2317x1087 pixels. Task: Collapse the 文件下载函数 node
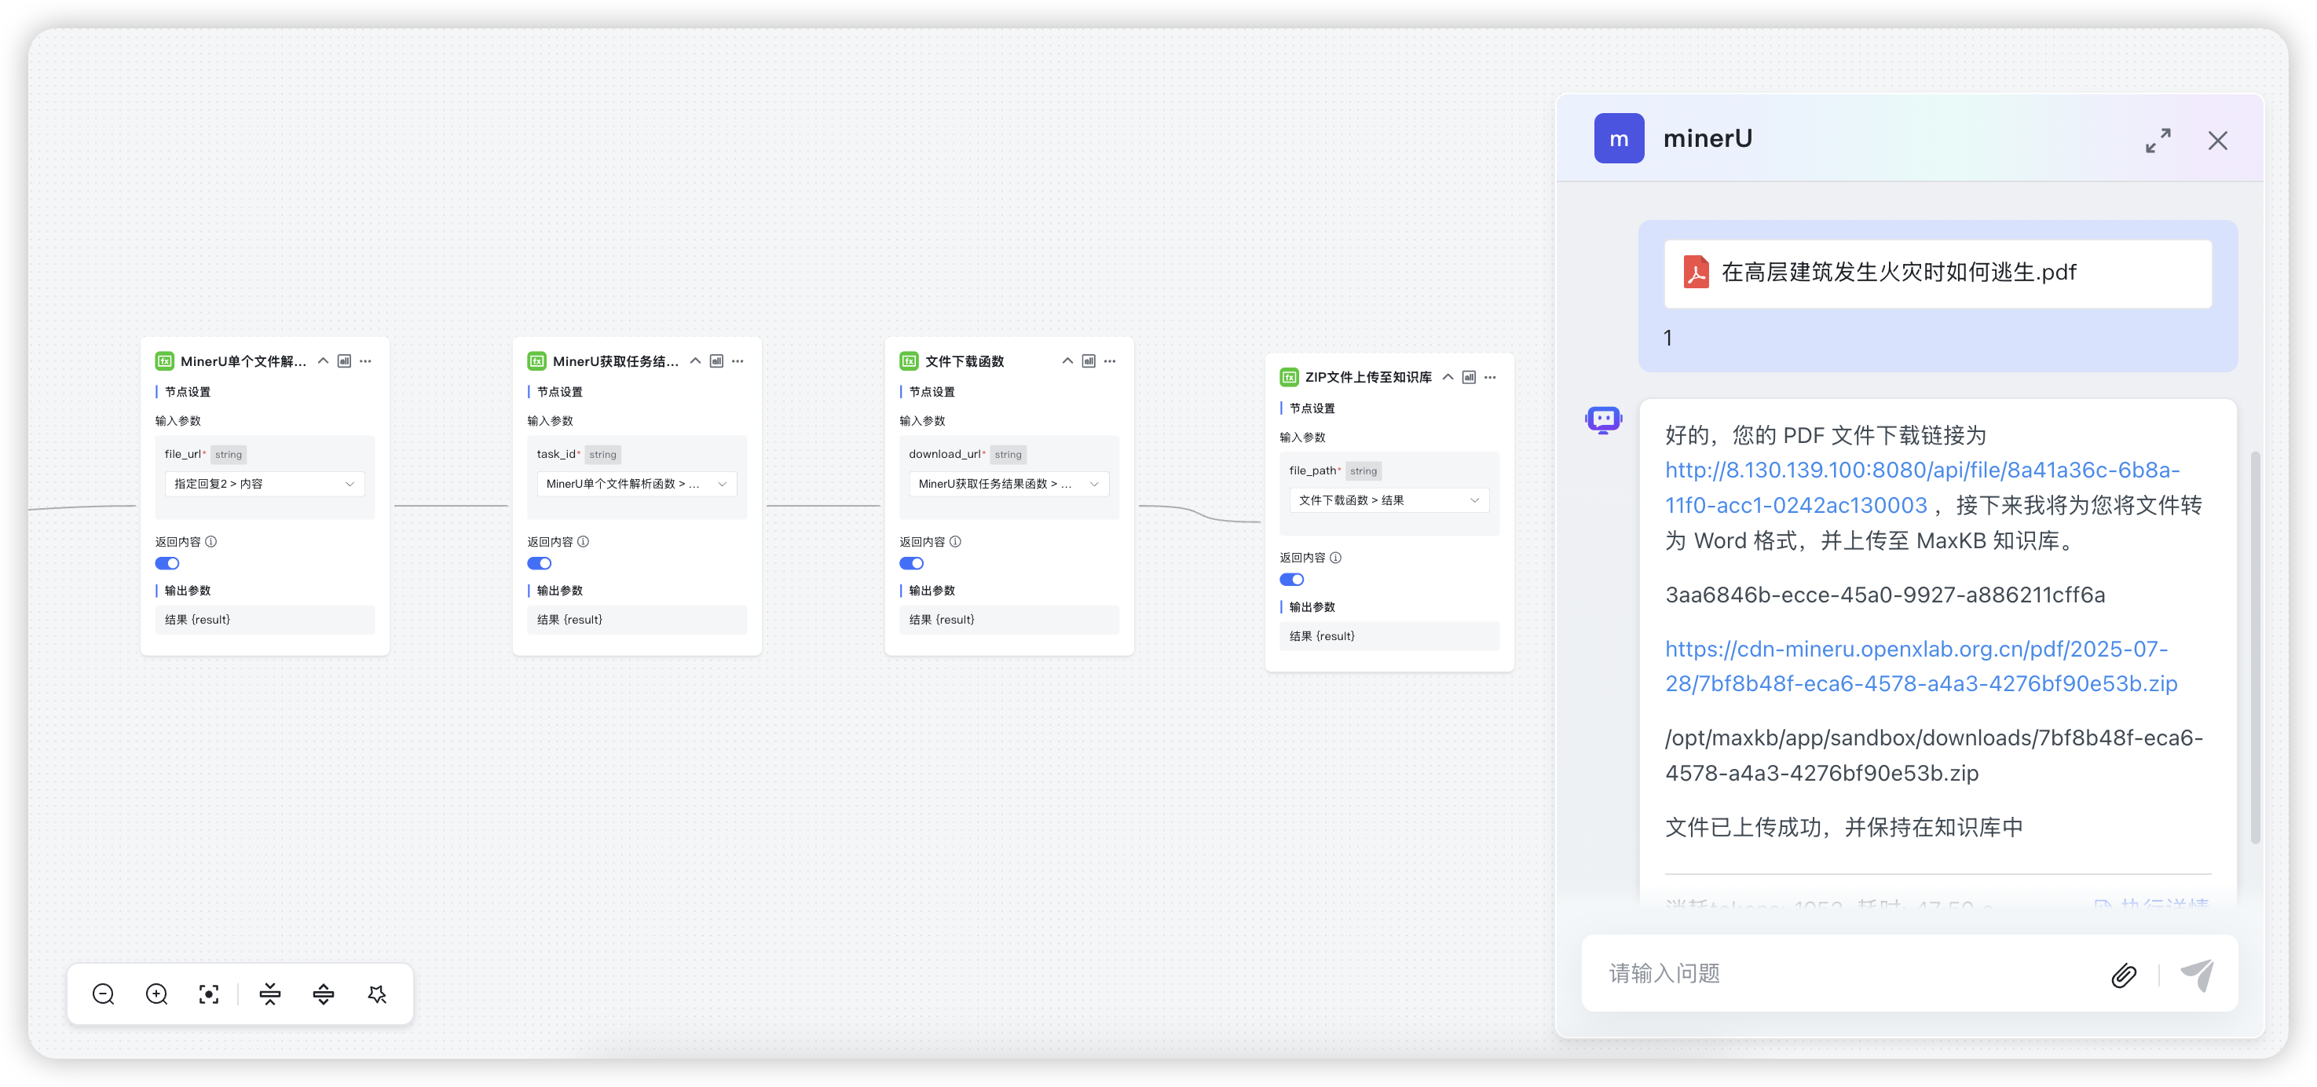pos(1067,361)
